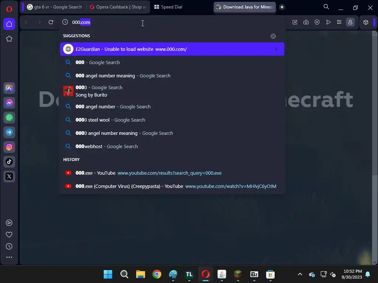Open TikTok in the sidebar
378x283 pixels.
coord(9,162)
